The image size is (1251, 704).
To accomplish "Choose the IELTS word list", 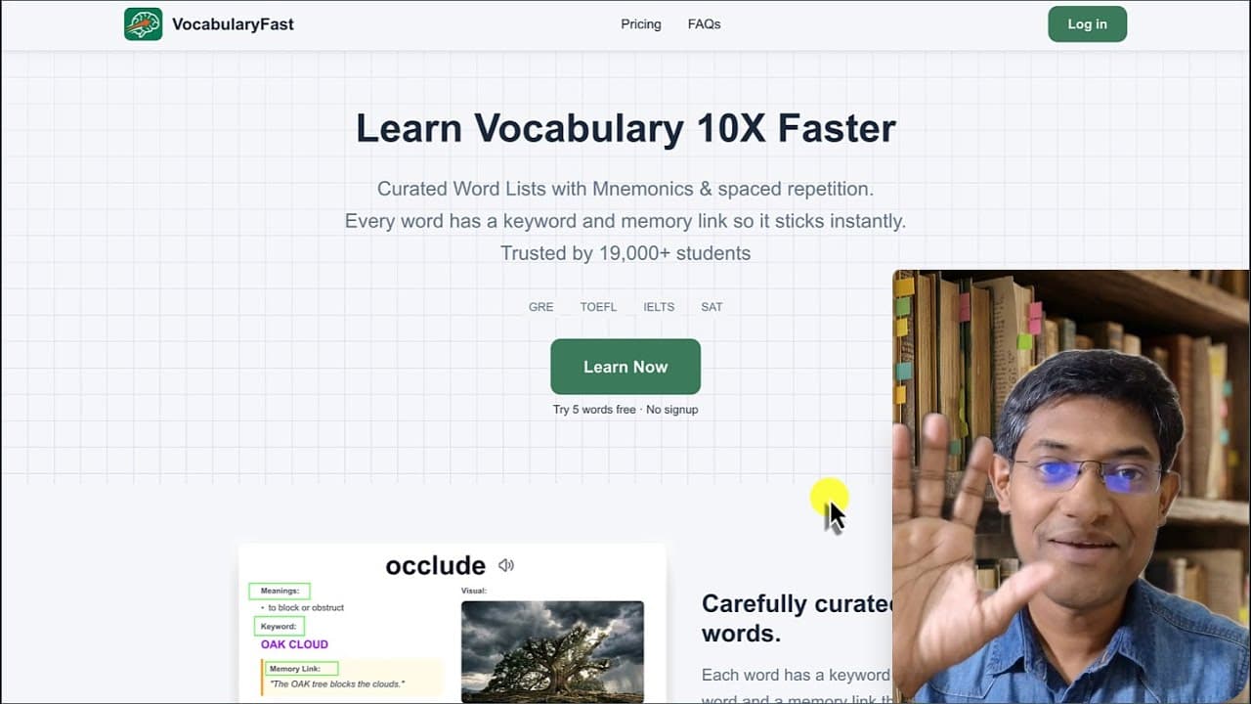I will click(x=658, y=306).
